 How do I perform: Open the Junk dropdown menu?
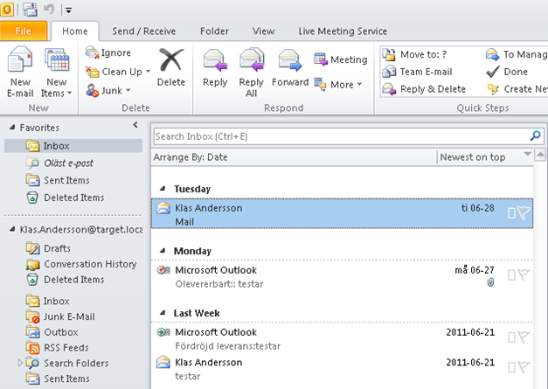(x=108, y=91)
